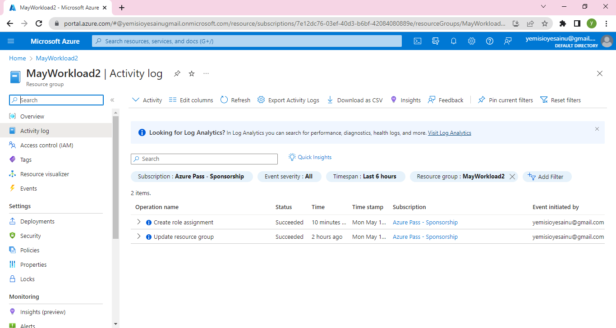Open the Help question mark icon

pos(490,41)
